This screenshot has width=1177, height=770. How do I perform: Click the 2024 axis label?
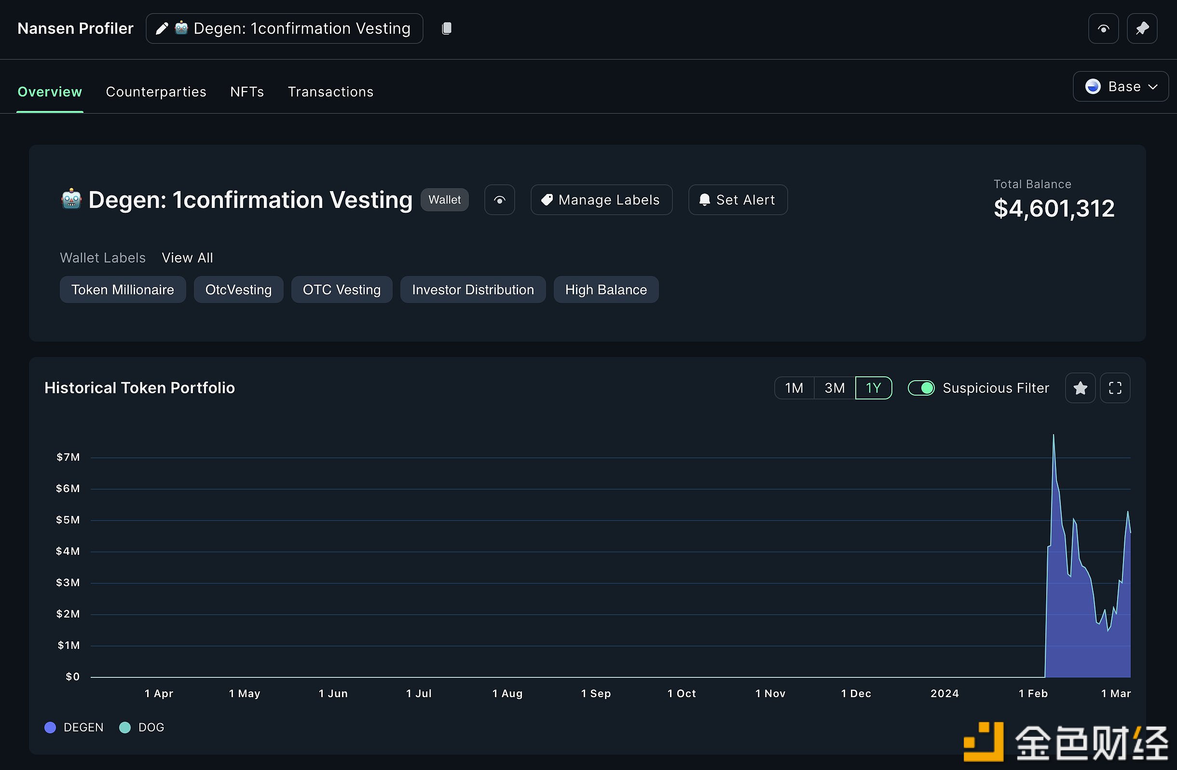pyautogui.click(x=944, y=693)
